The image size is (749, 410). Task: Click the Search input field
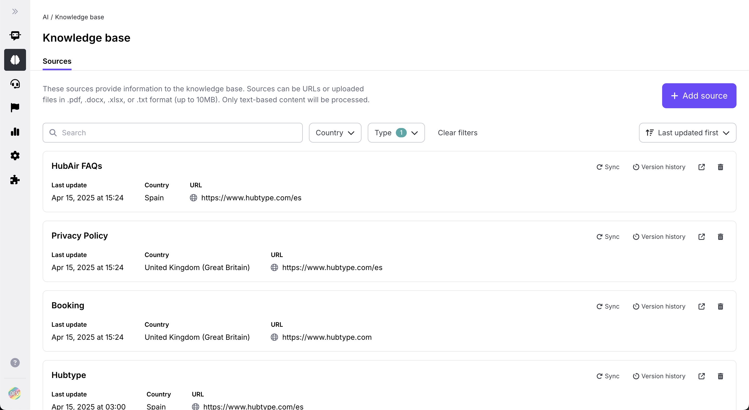(177, 133)
